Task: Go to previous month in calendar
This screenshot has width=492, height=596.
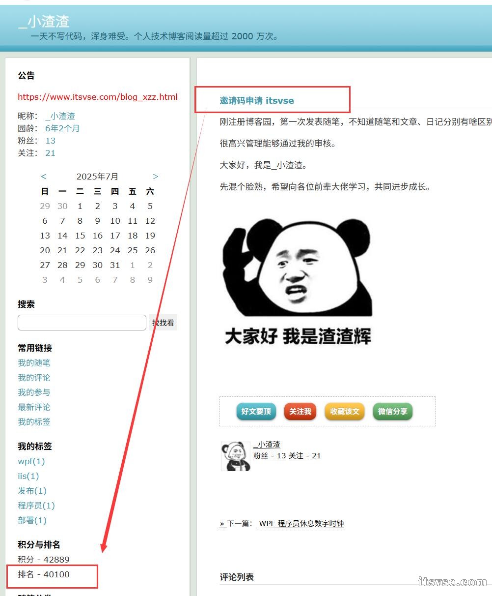Action: click(44, 177)
